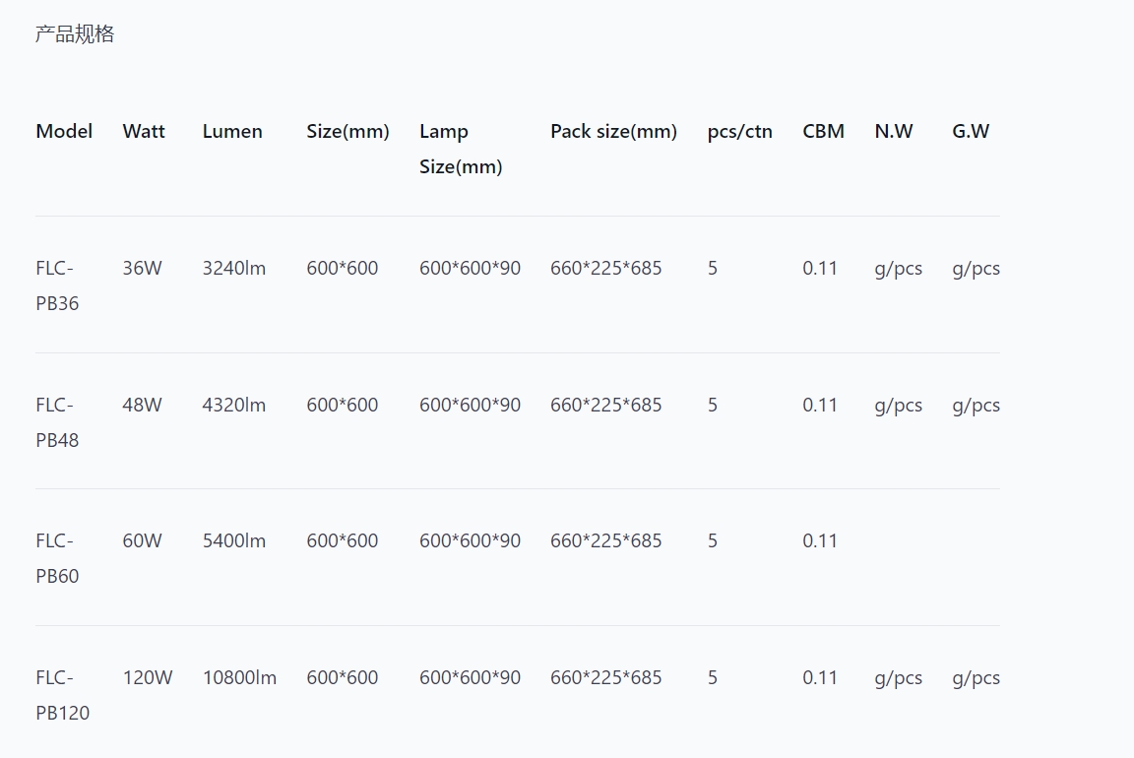Click the Lamp Size(mm) column header
The width and height of the screenshot is (1134, 758).
(461, 149)
